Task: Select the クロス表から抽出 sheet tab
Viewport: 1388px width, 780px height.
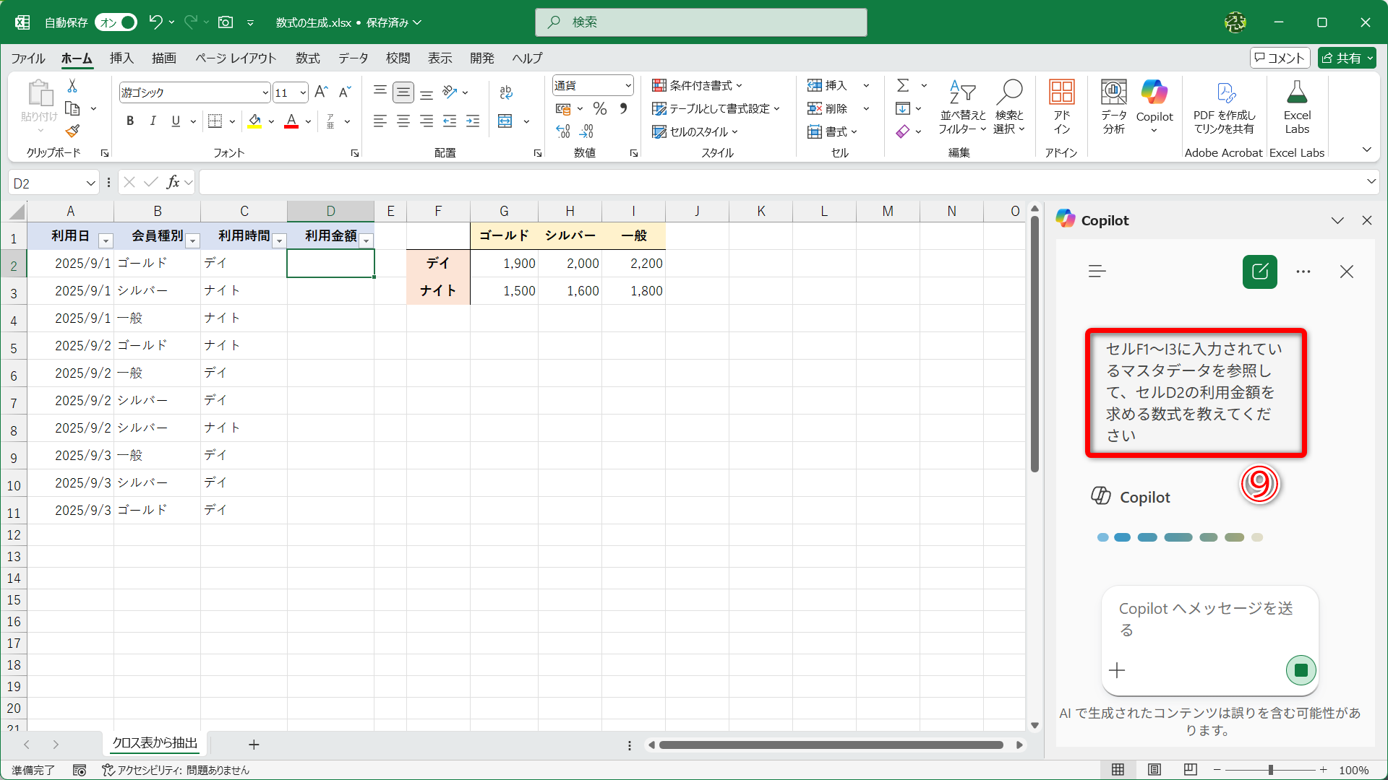Action: coord(155,743)
